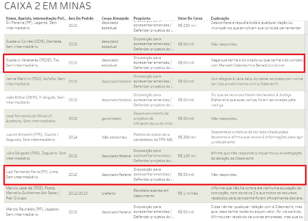The width and height of the screenshot is (308, 221).
Task: Click the 'R$ 300 mil' value cell
Action: [x=187, y=137]
